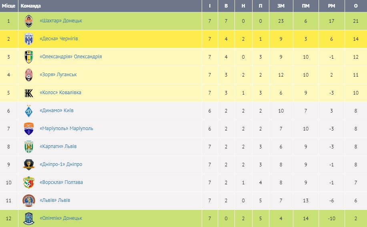
Task: Click the Місце column header
Action: point(8,6)
